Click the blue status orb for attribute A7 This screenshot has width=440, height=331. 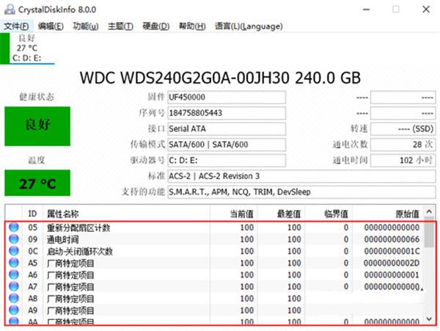(x=14, y=286)
